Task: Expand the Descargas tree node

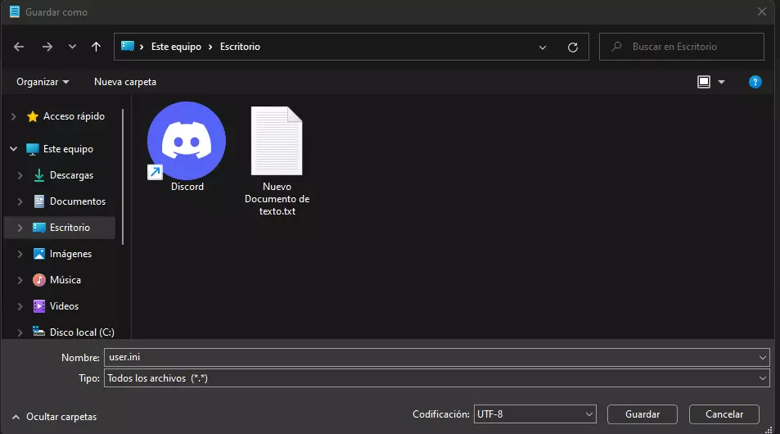Action: pyautogui.click(x=20, y=175)
